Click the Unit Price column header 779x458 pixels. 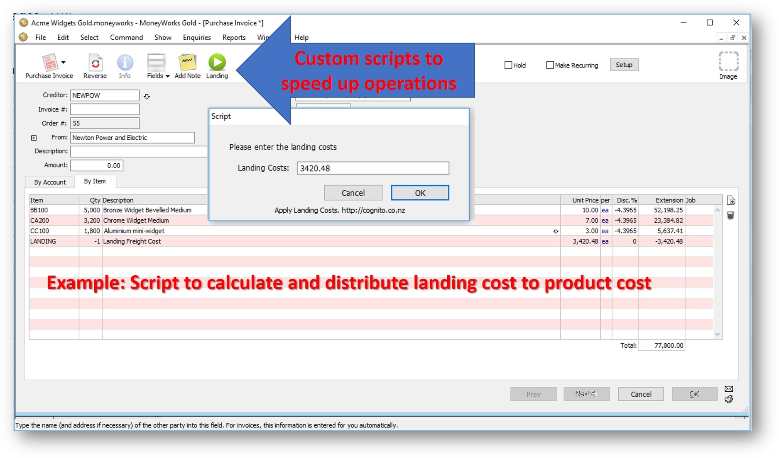(x=581, y=200)
